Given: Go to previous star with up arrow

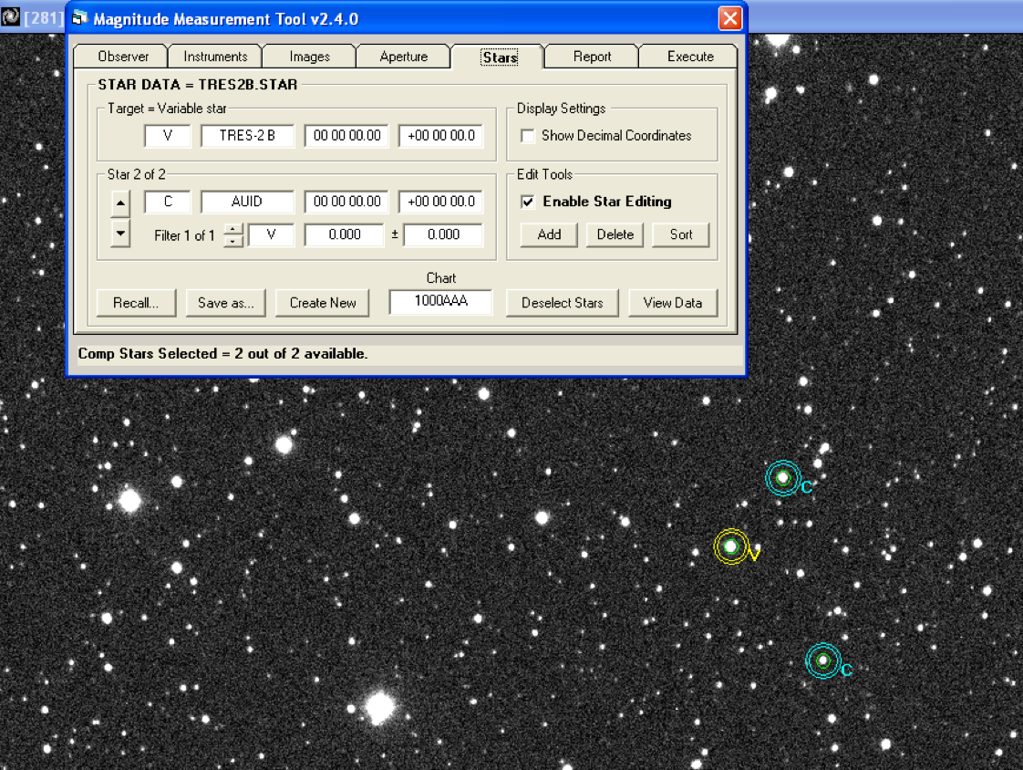Looking at the screenshot, I should (120, 203).
